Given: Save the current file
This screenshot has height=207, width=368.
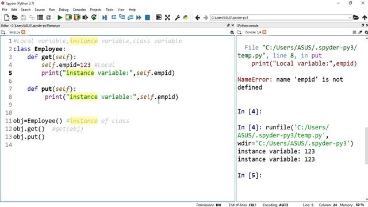Looking at the screenshot, I should 23,17.
